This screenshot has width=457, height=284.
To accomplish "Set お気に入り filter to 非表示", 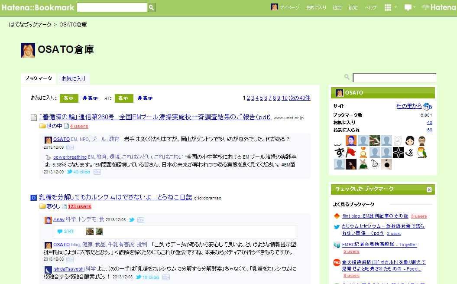I will (90, 98).
